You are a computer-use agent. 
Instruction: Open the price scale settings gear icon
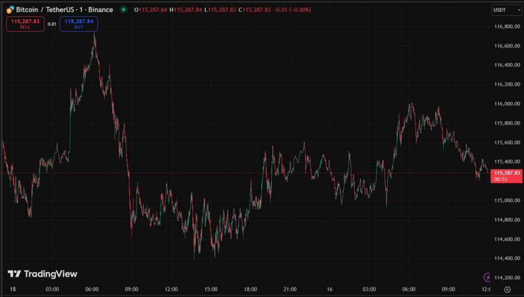pos(507,289)
